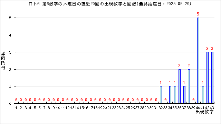Viewport: 221px width, 124px height.
Task: Click y-axis tick label 2
Action: [x=10, y=70]
